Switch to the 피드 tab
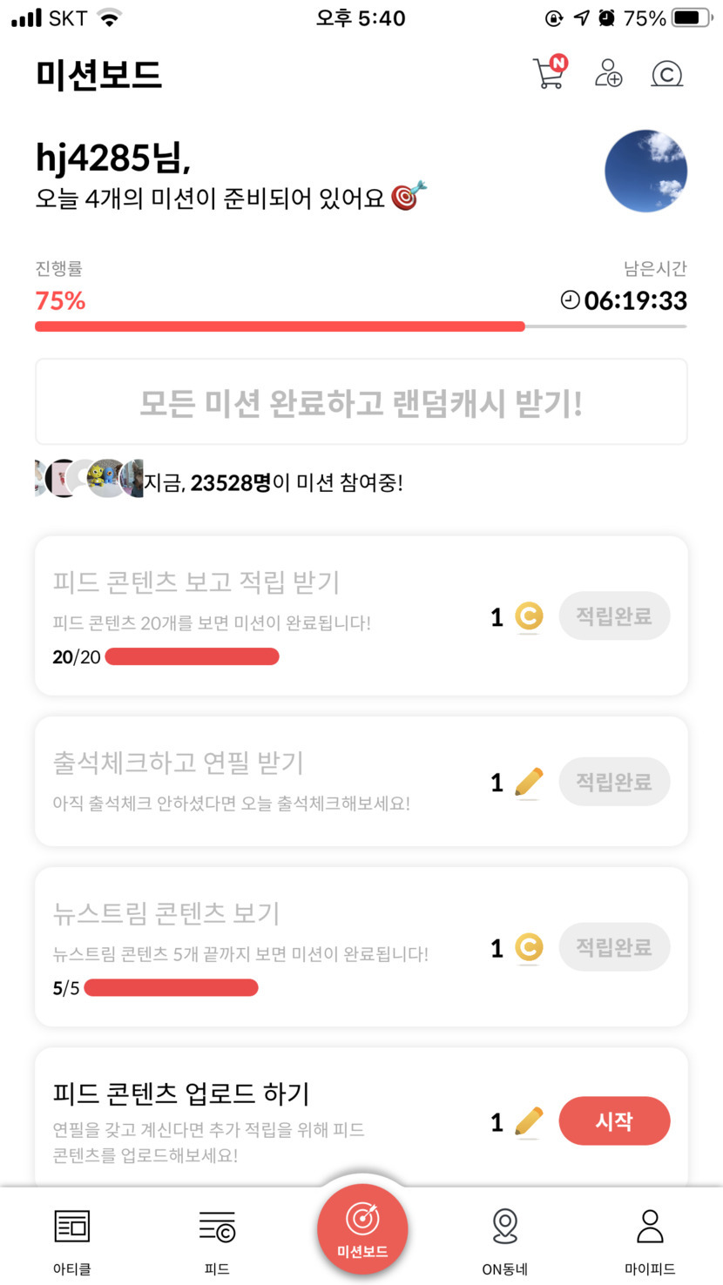Viewport: 723px width, 1285px height. (217, 1240)
